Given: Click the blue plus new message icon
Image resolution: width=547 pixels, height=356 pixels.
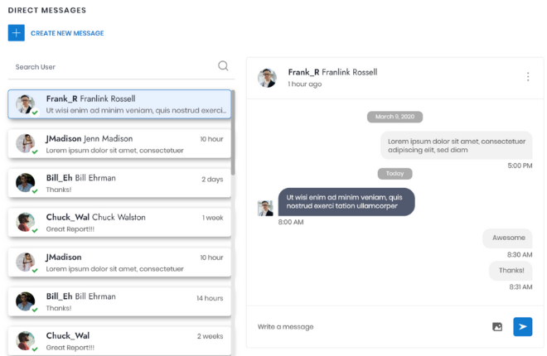Looking at the screenshot, I should [x=17, y=33].
